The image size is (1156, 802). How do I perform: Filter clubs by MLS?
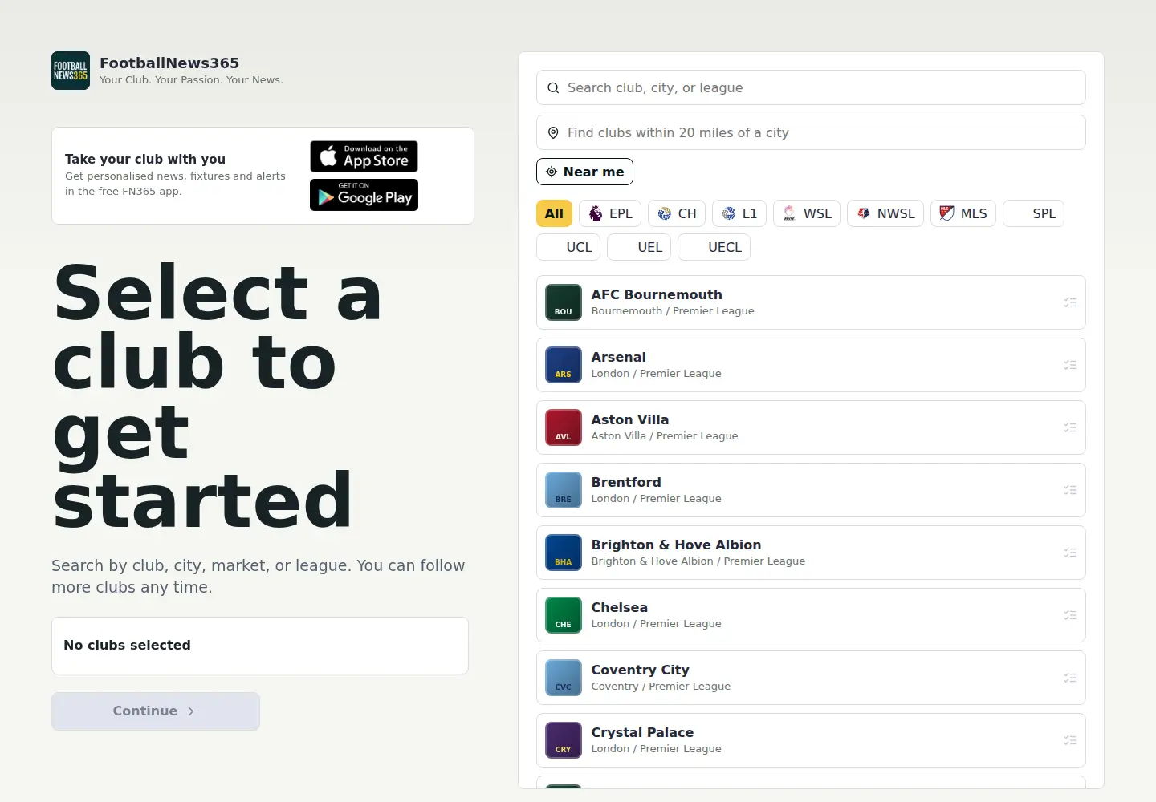coord(963,213)
